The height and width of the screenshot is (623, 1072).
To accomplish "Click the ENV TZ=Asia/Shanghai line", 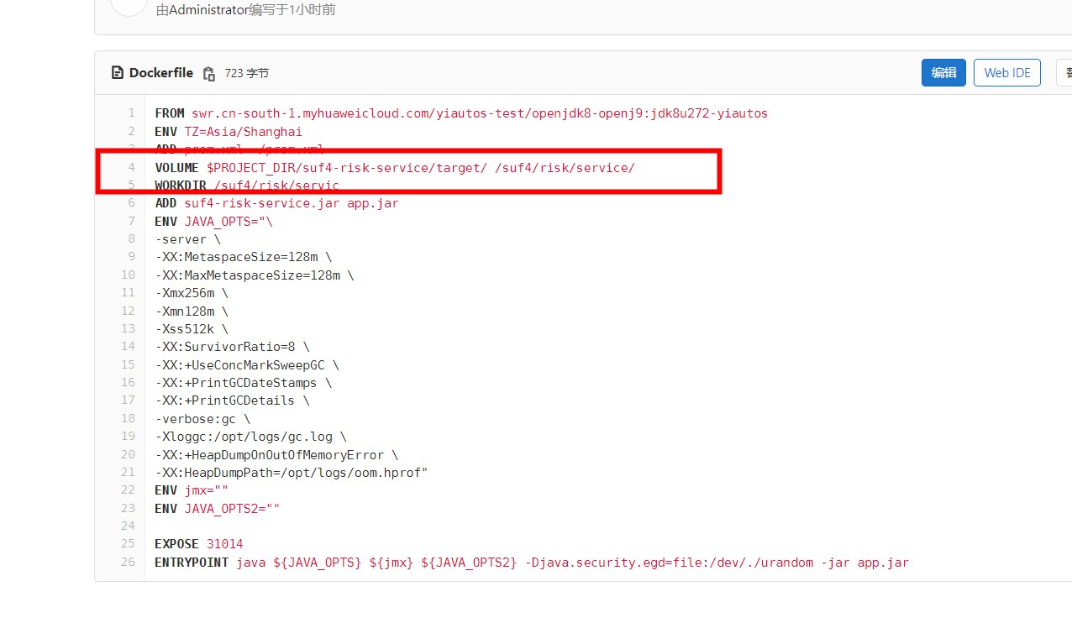I will click(x=229, y=132).
